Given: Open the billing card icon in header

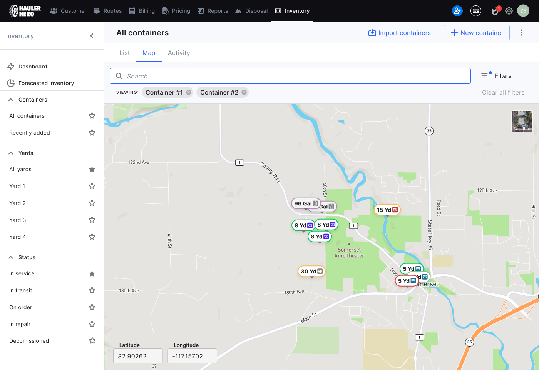Looking at the screenshot, I should 476,11.
